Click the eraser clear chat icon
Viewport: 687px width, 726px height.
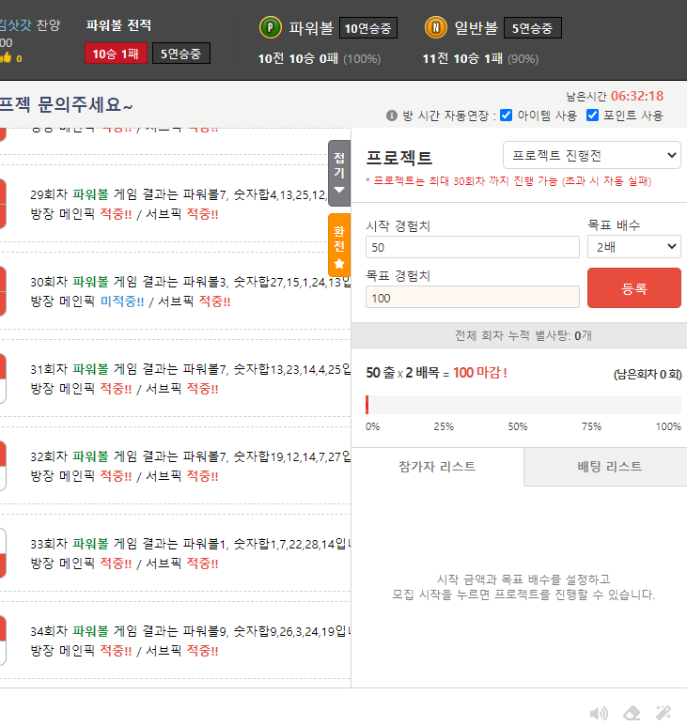point(632,714)
